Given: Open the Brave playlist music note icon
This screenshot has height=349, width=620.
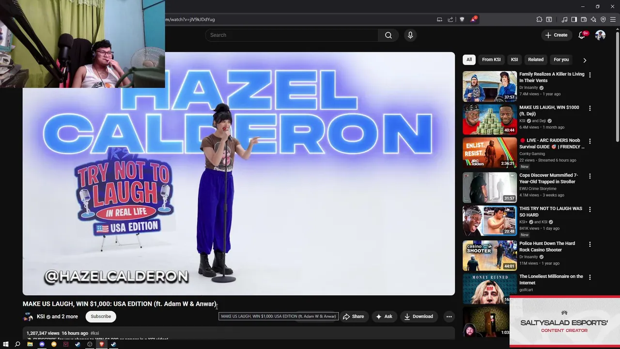Looking at the screenshot, I should (x=564, y=19).
